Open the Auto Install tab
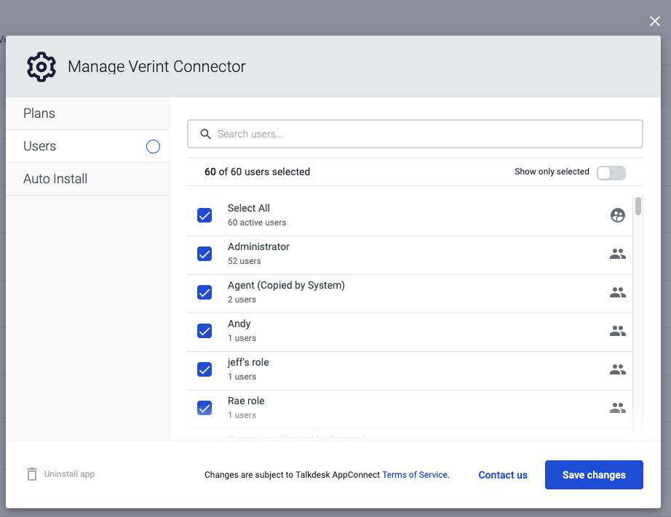The image size is (671, 517). coord(87,179)
